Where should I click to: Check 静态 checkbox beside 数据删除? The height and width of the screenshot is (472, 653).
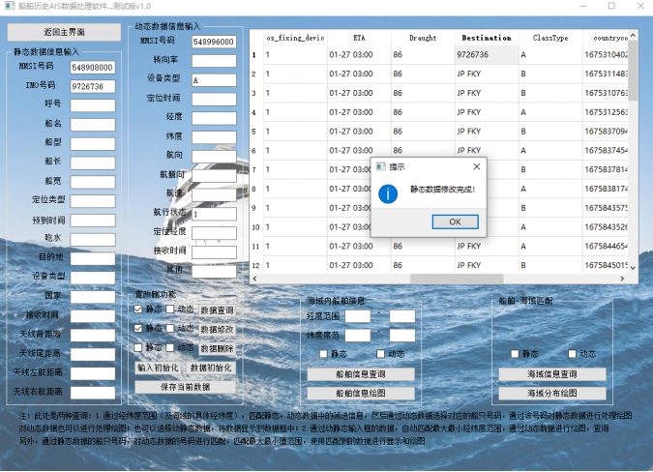139,347
